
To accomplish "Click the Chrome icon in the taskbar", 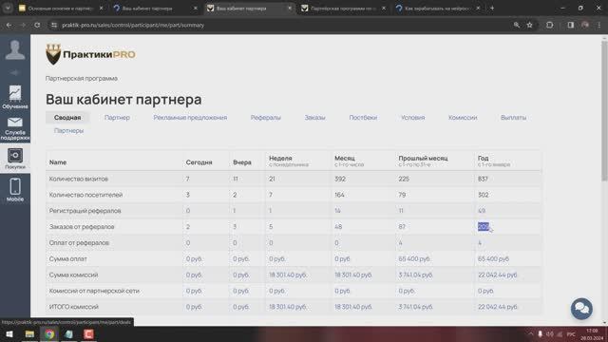I will [49, 333].
